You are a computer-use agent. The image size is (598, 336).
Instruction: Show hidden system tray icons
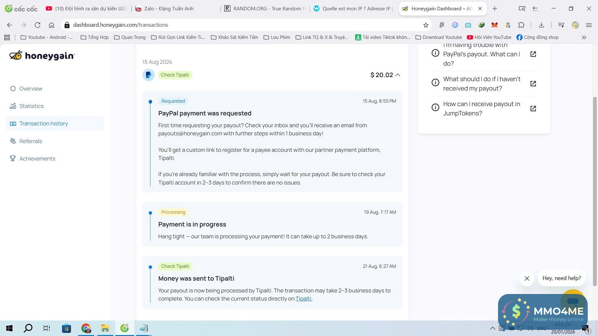pos(492,328)
